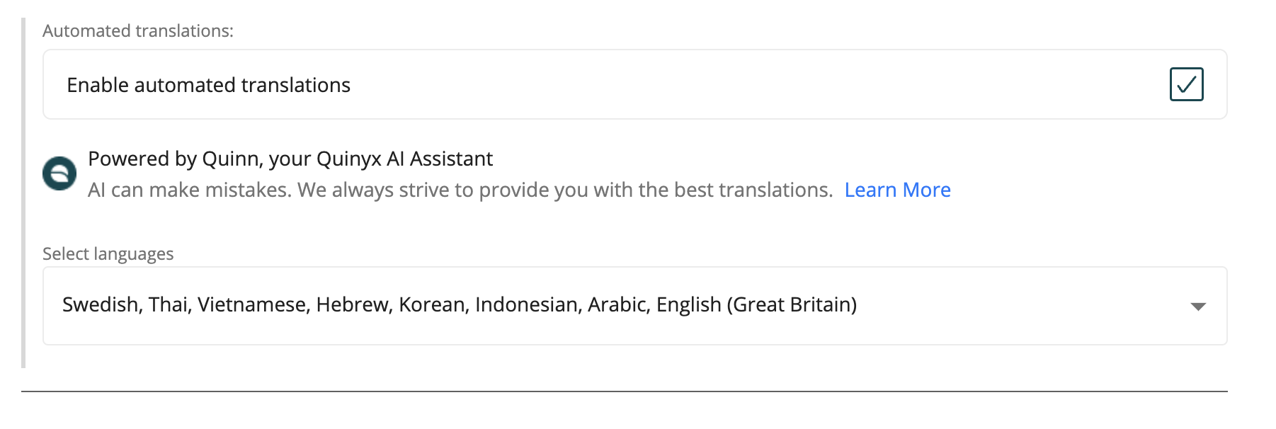Click the Enable automated translations label text
This screenshot has width=1276, height=429.
(x=208, y=85)
